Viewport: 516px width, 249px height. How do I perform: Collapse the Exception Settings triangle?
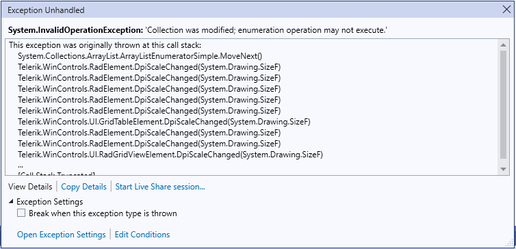12,201
